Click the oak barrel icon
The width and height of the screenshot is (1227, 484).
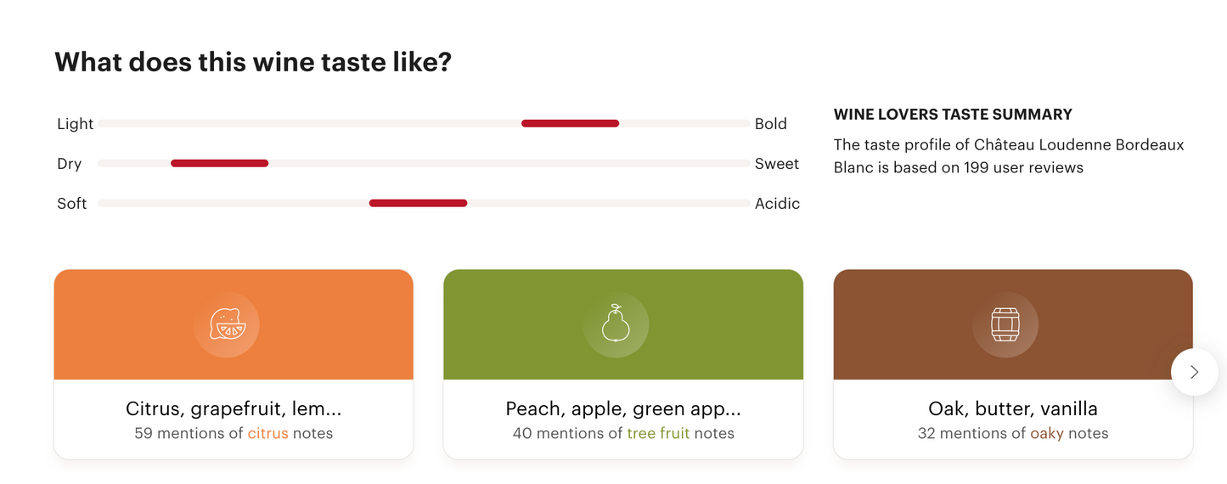(x=1005, y=325)
